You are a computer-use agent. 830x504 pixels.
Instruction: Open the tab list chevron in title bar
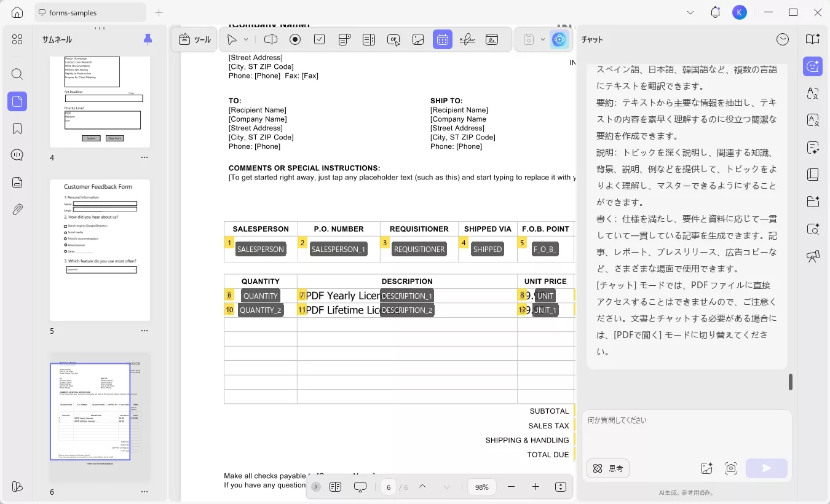tap(690, 12)
